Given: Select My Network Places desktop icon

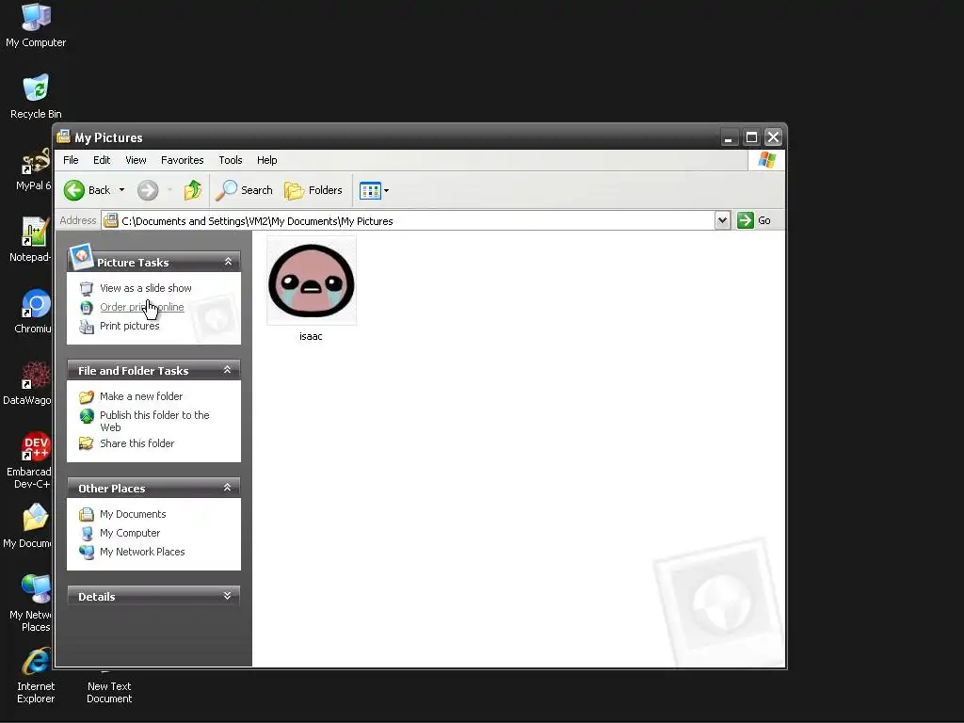Looking at the screenshot, I should (x=32, y=603).
